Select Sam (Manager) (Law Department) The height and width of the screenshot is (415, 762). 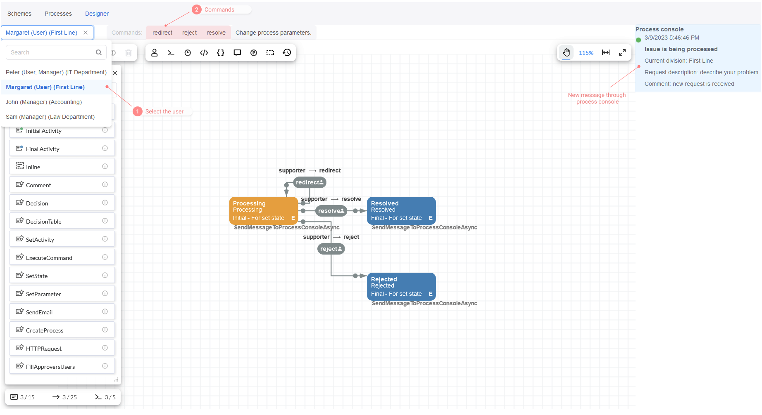pyautogui.click(x=56, y=117)
